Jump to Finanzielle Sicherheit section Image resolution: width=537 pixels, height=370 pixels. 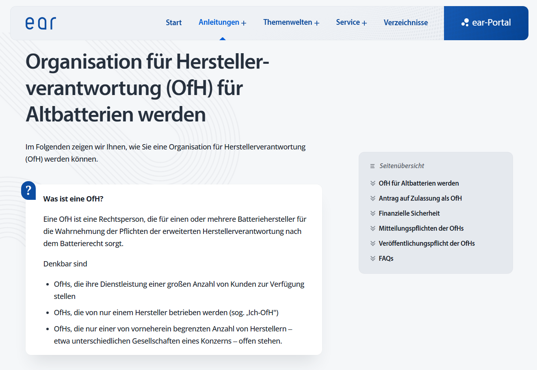pyautogui.click(x=409, y=213)
